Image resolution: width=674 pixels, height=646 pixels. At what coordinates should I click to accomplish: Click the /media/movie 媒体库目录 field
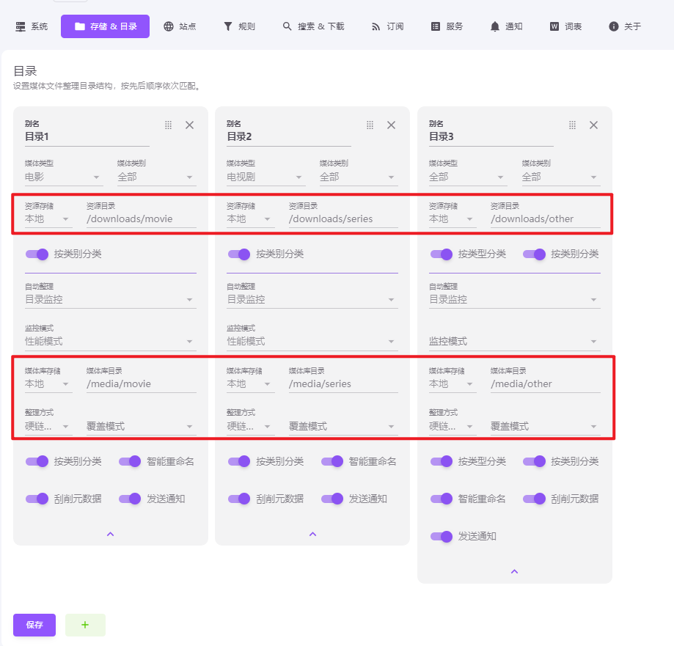click(140, 383)
